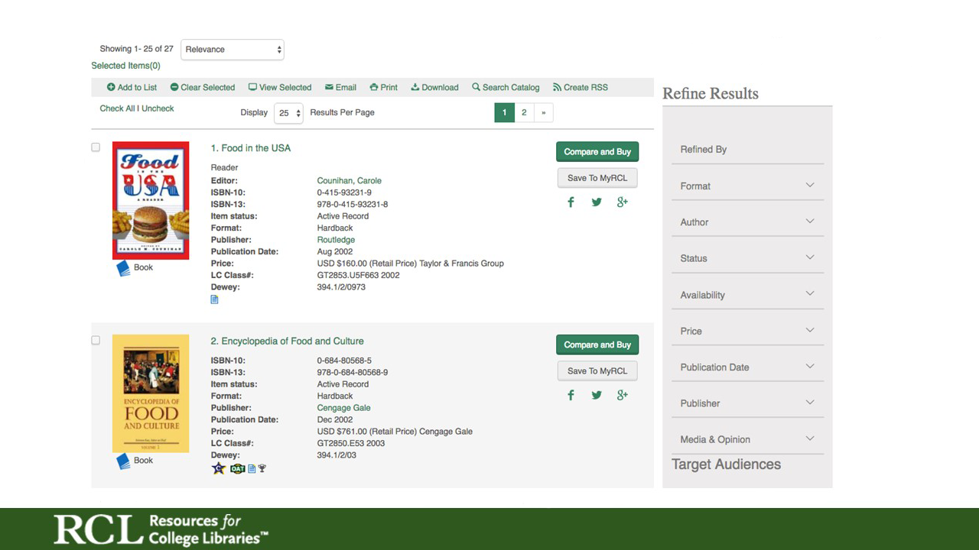Open the document icon below Food in the USA Dewey
The width and height of the screenshot is (979, 550).
click(214, 299)
